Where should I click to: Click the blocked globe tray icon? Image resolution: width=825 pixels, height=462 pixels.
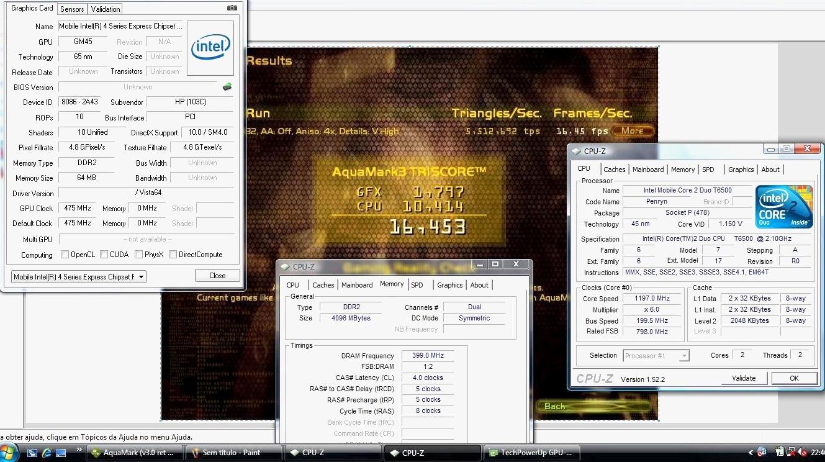(x=762, y=453)
